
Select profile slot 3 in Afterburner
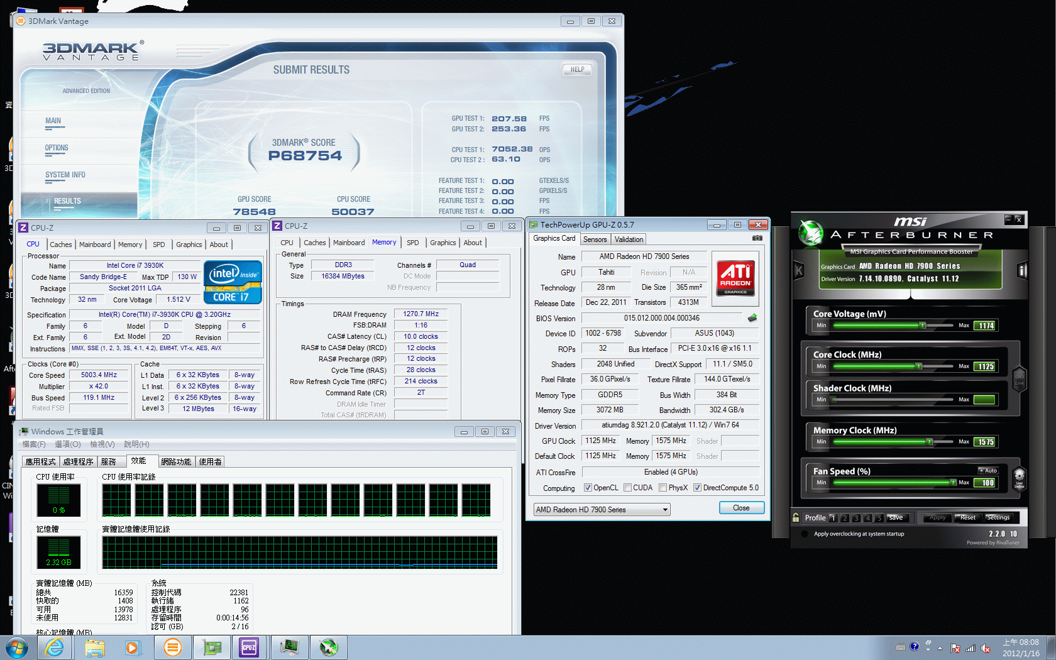pyautogui.click(x=856, y=518)
